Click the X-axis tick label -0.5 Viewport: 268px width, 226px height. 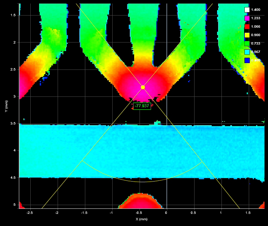(x=139, y=213)
